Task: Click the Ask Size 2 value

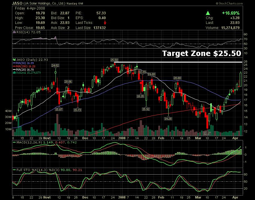Action: click(68, 28)
